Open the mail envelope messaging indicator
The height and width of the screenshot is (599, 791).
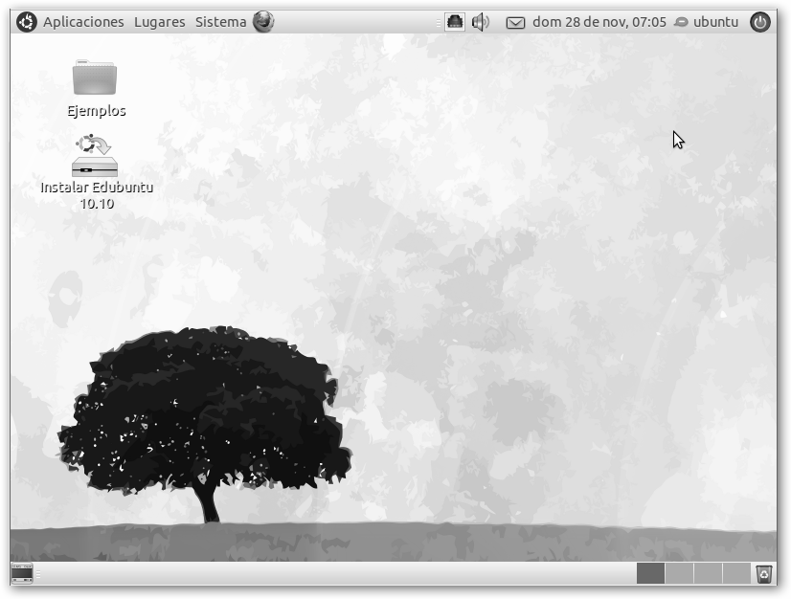[x=515, y=22]
